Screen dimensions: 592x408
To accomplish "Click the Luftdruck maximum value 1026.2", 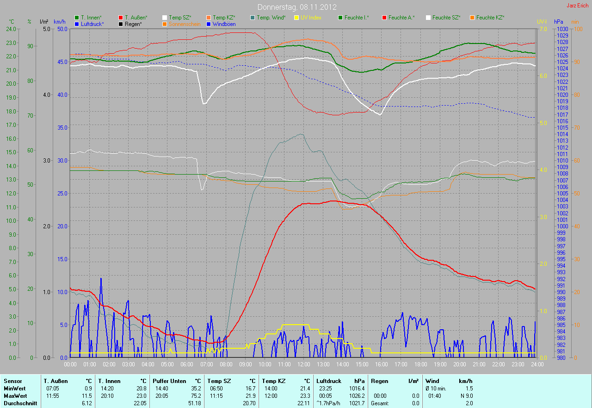I will coord(357,396).
